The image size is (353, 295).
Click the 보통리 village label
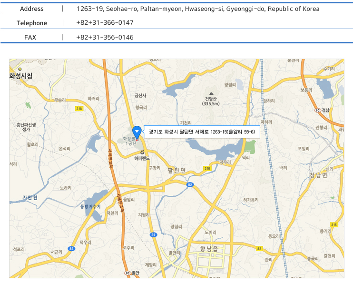click(x=306, y=90)
